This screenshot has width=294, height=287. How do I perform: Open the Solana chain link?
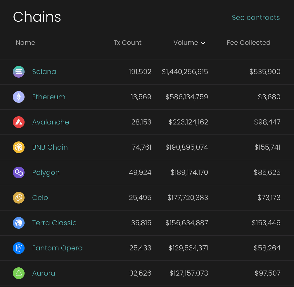44,71
